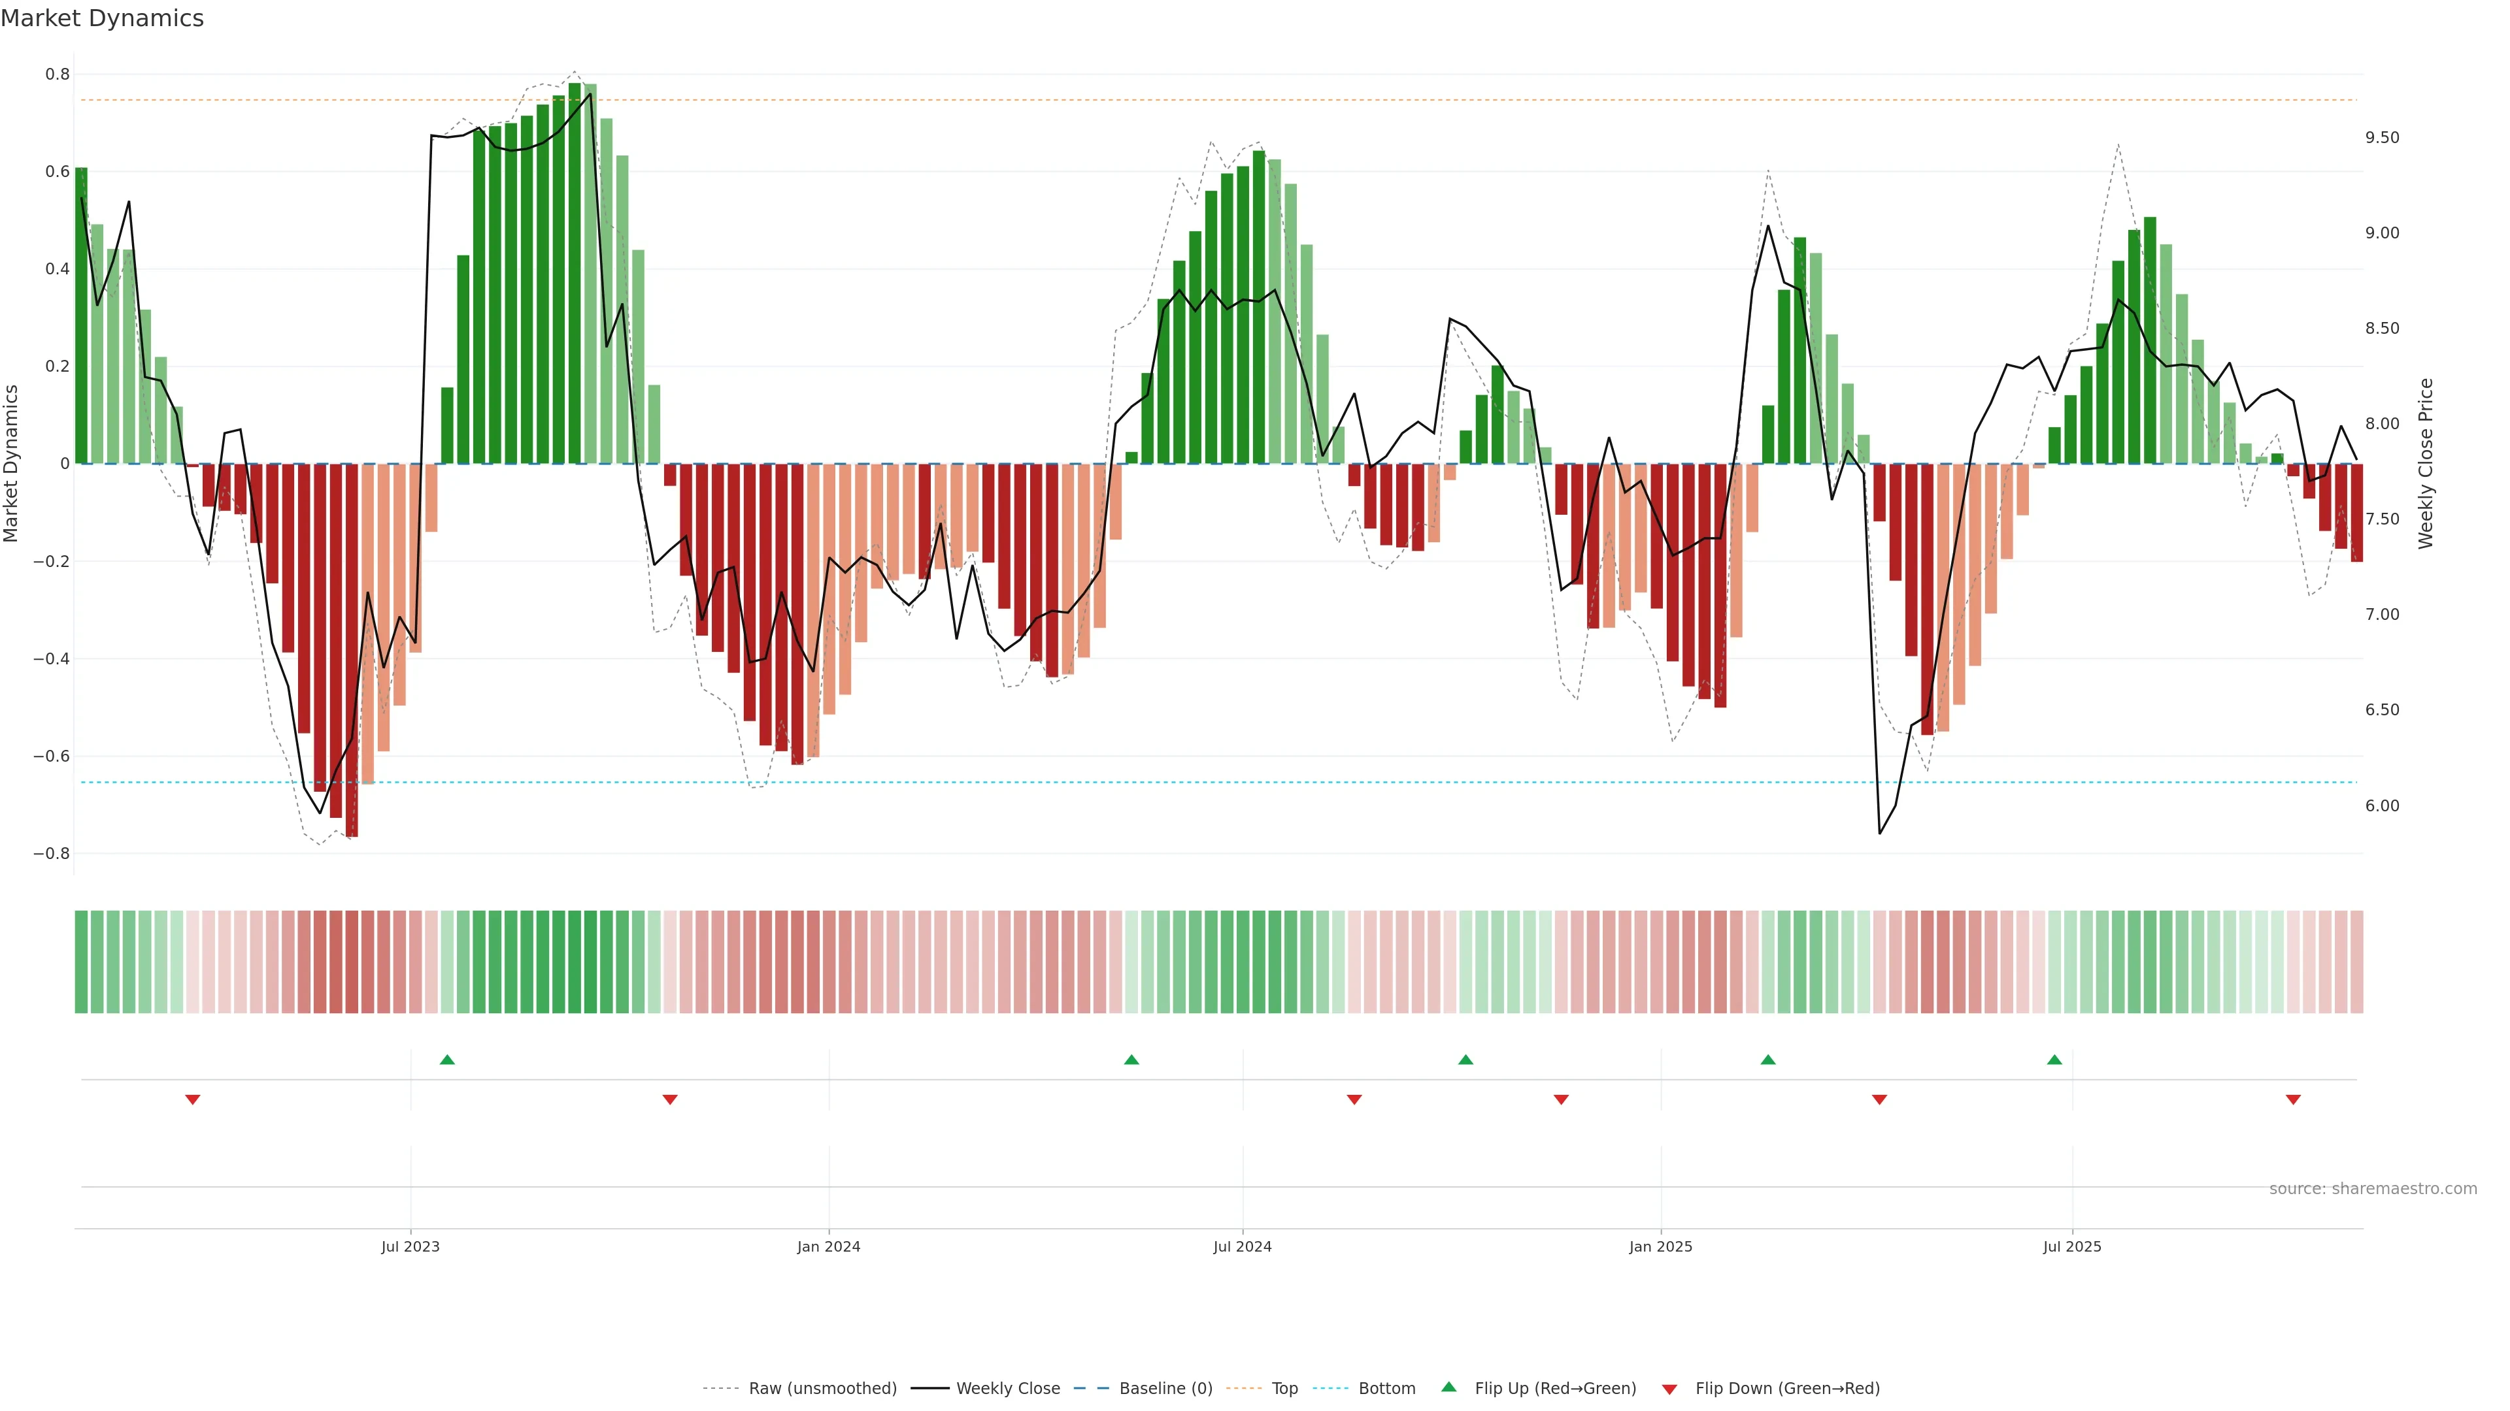The height and width of the screenshot is (1411, 2510).
Task: Click the Market Dynamics chart title
Action: pyautogui.click(x=103, y=18)
